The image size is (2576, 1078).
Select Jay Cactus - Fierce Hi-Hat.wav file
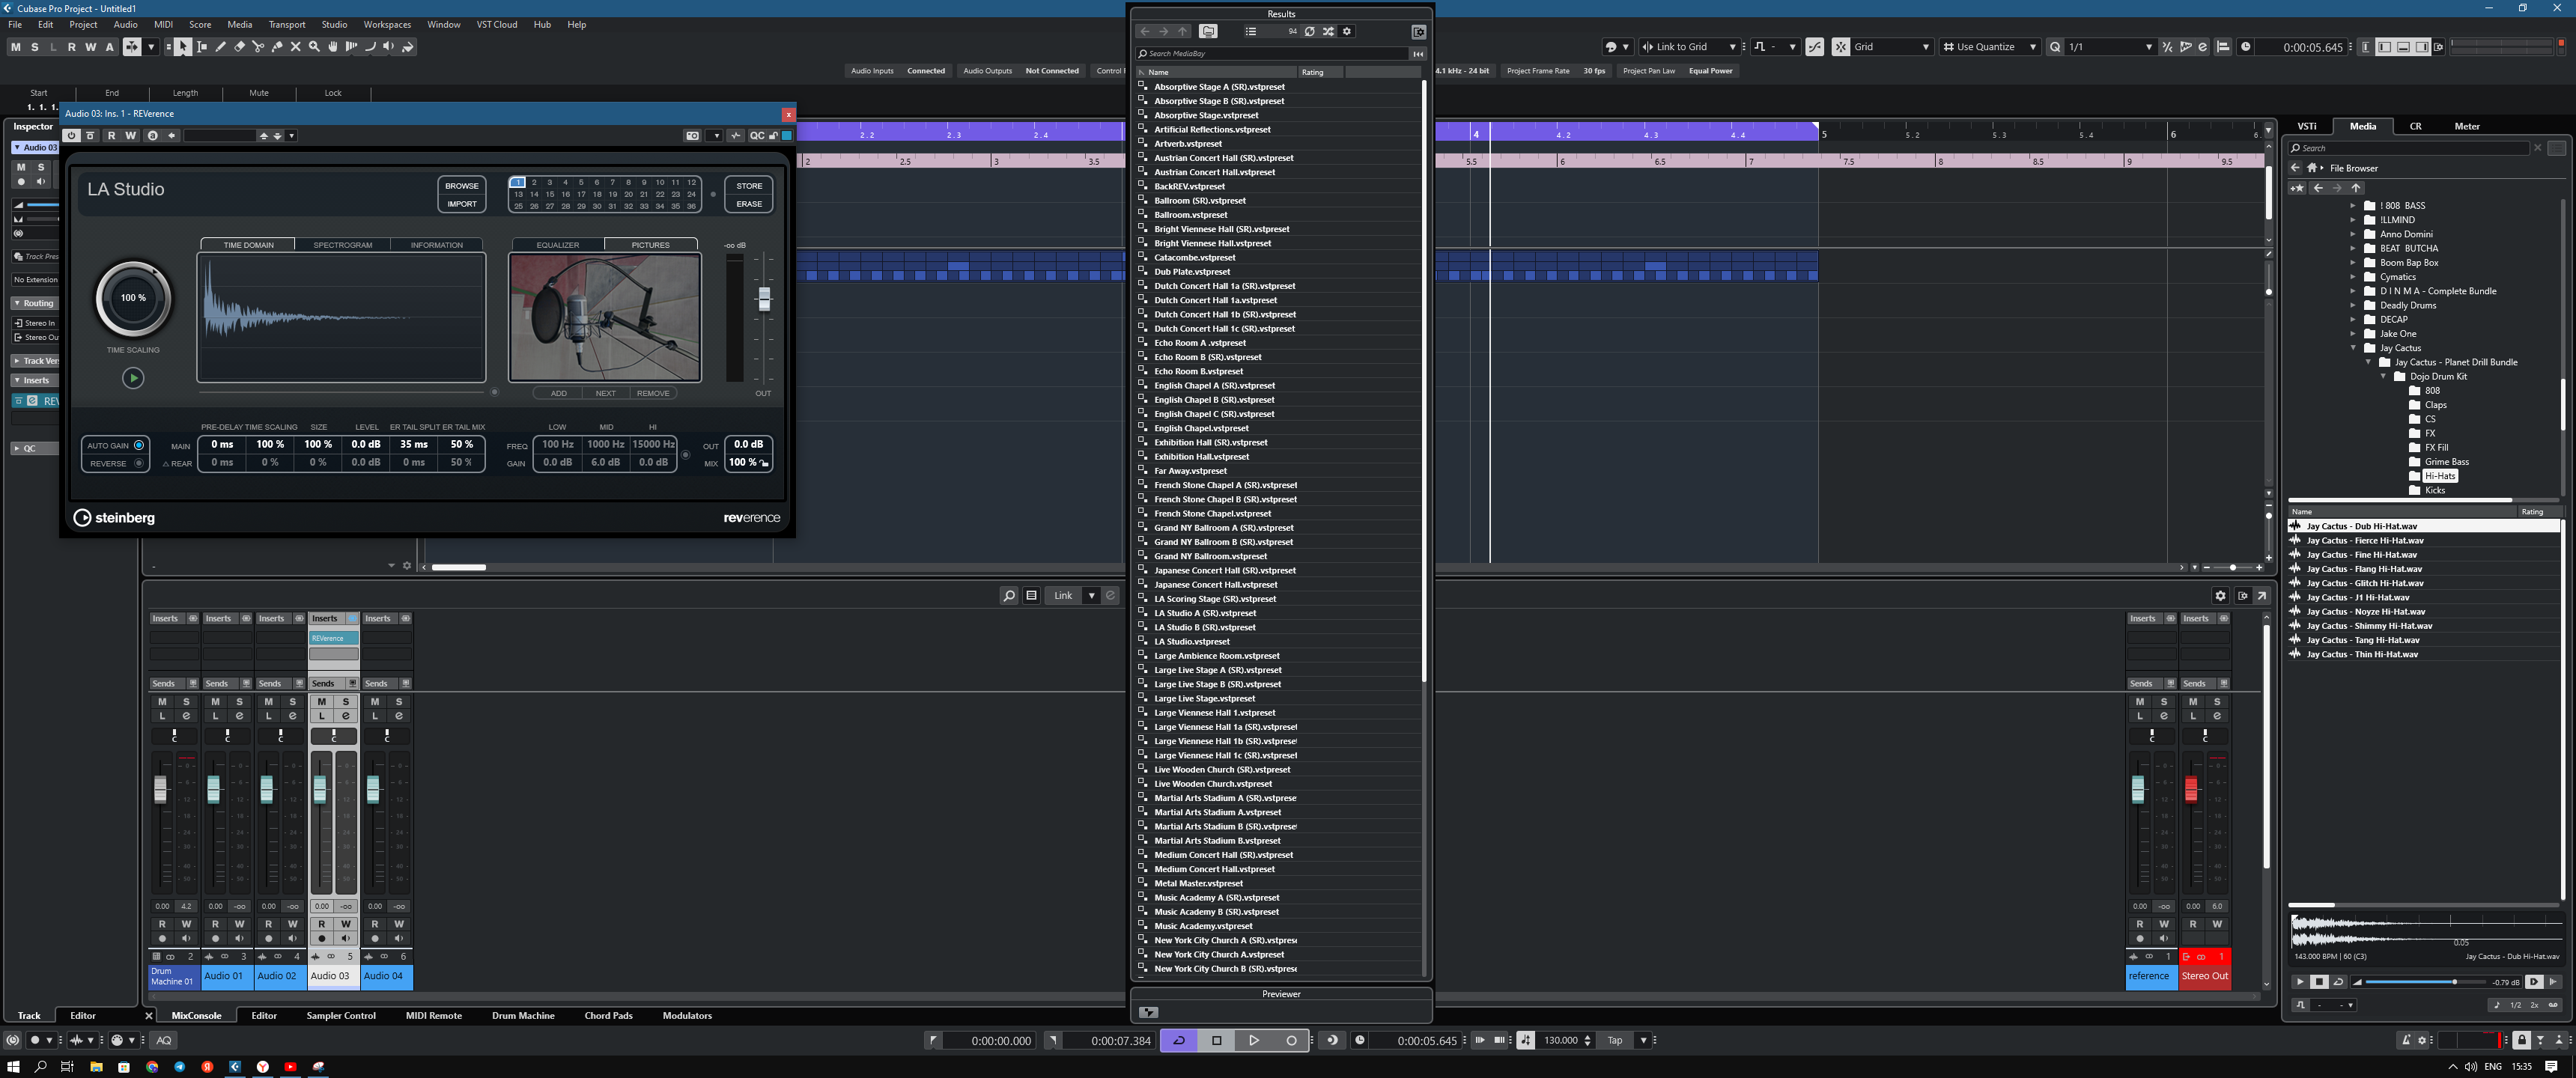coord(2364,540)
